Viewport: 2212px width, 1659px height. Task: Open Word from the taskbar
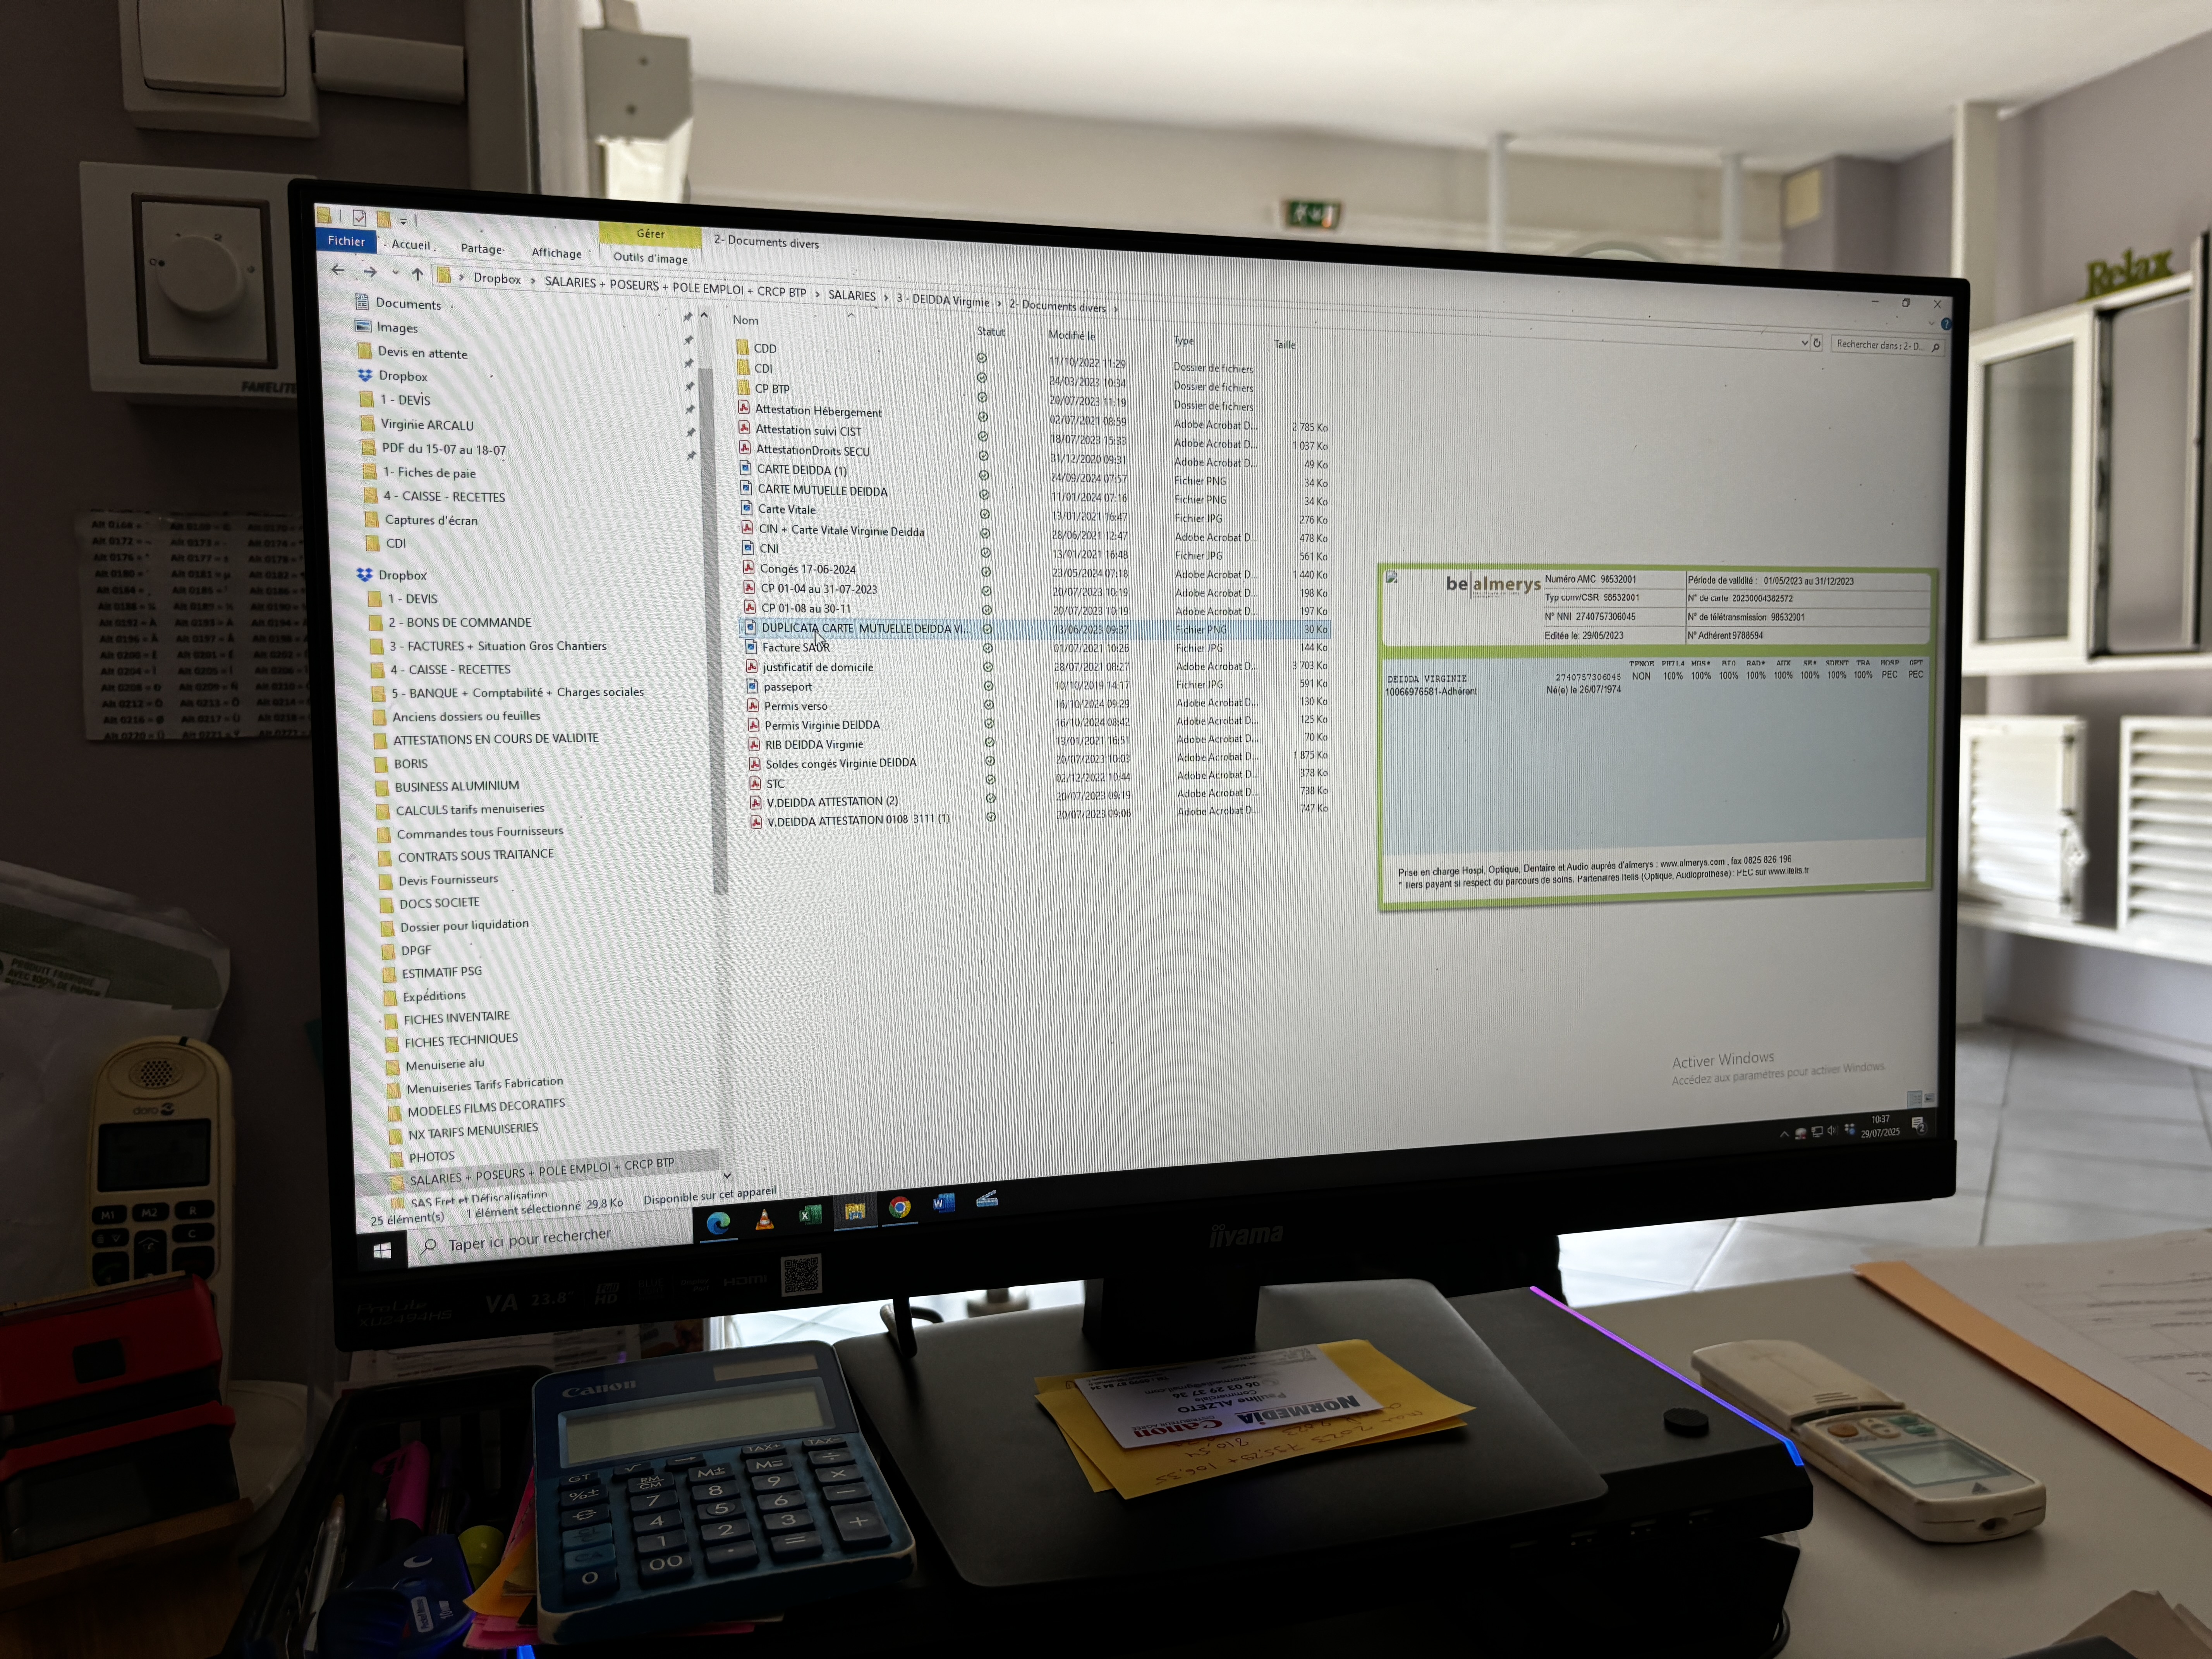[x=943, y=1203]
